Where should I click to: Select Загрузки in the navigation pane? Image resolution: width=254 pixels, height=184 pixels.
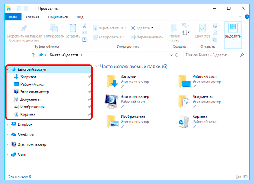tap(28, 77)
